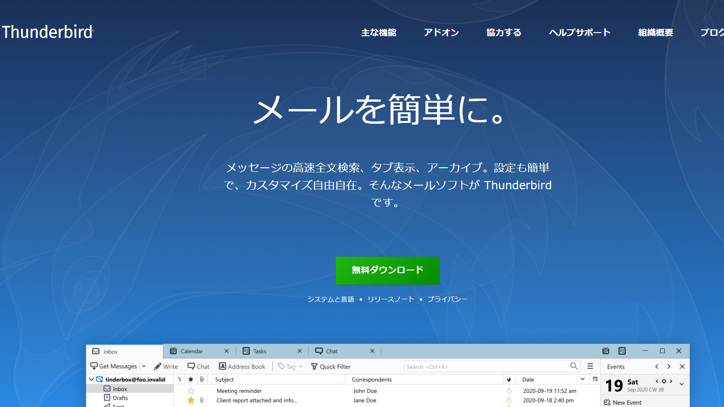Star the Meeting reminder message
Image resolution: width=724 pixels, height=407 pixels.
pyautogui.click(x=191, y=391)
